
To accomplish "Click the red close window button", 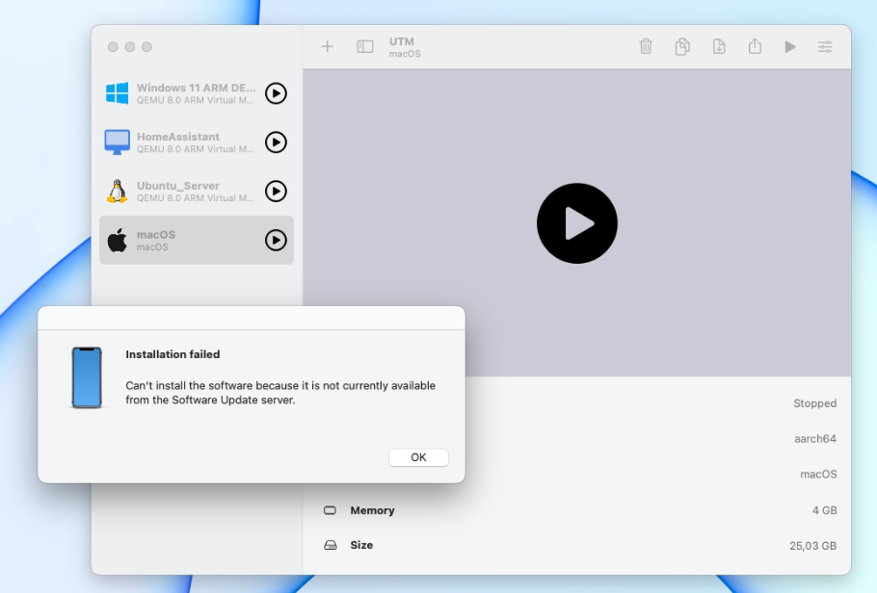I will tap(113, 47).
